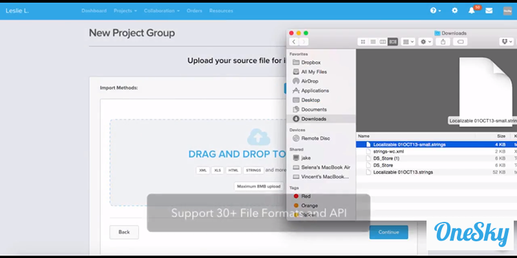Image resolution: width=517 pixels, height=258 pixels.
Task: Click the Finder edit tags icon
Action: point(460,42)
